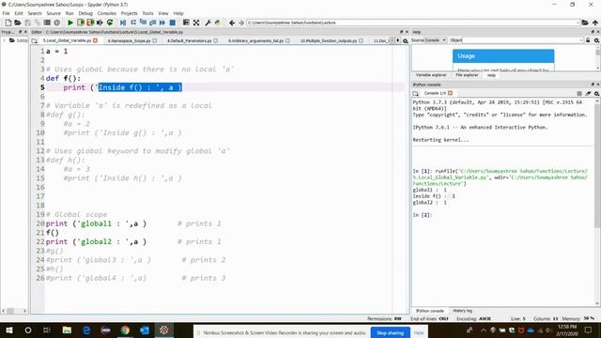Run the current file with the green play icon

pyautogui.click(x=70, y=23)
